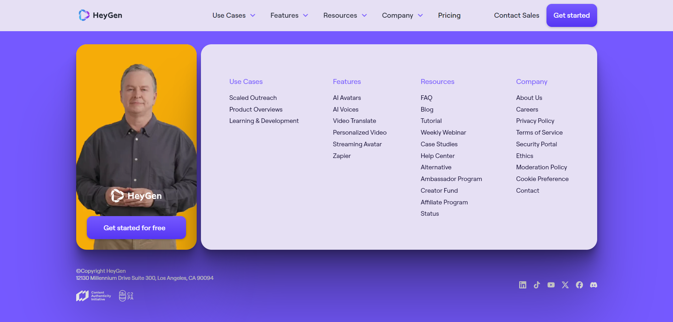The image size is (673, 322).
Task: Open HeyGen Facebook icon
Action: [x=579, y=285]
